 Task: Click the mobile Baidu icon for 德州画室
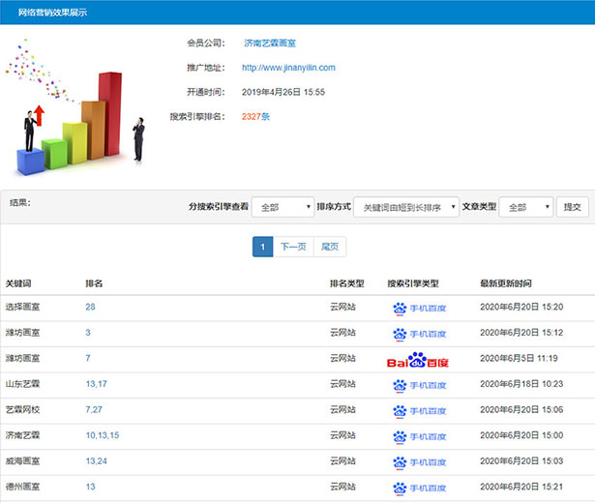[419, 487]
